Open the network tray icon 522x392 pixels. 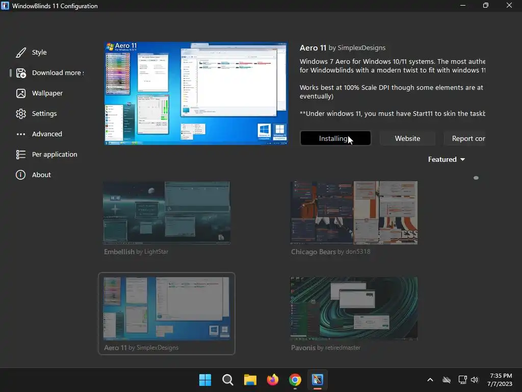pyautogui.click(x=462, y=380)
